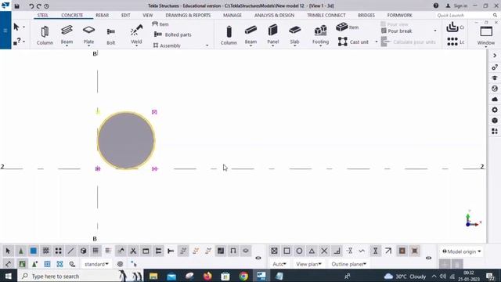The image size is (501, 282).
Task: Expand the steel Beam dropdown arrow
Action: click(x=67, y=46)
